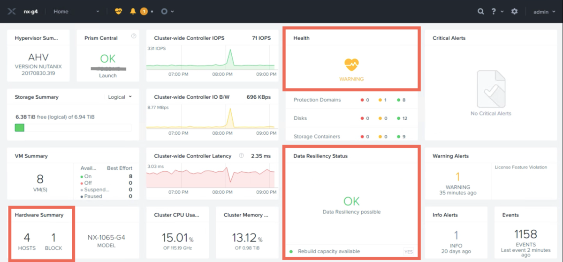Click the Disks green count 12
The image size is (563, 262).
[402, 118]
